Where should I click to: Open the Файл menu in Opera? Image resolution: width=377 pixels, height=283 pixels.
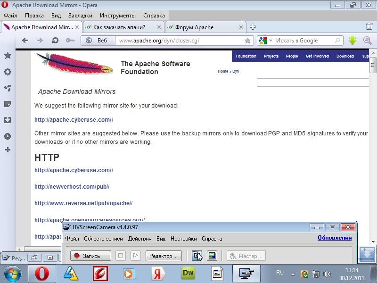10,16
